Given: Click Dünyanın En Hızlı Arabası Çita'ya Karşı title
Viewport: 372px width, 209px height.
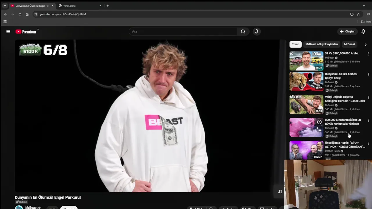Looking at the screenshot, I should [x=341, y=76].
